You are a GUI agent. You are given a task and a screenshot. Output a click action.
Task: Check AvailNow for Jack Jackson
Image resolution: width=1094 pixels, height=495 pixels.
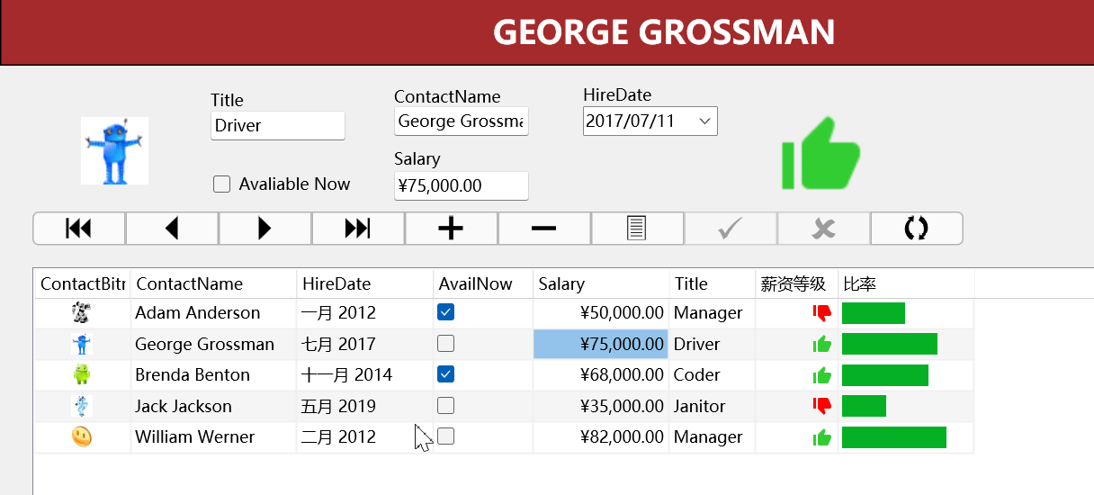[x=445, y=406]
